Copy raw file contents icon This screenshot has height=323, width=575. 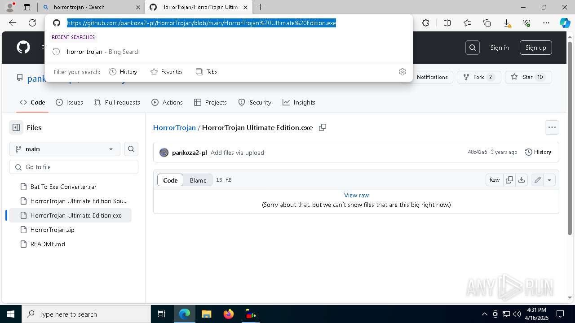click(509, 180)
